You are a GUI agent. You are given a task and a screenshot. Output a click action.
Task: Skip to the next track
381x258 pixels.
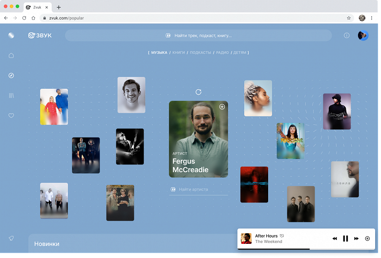356,238
